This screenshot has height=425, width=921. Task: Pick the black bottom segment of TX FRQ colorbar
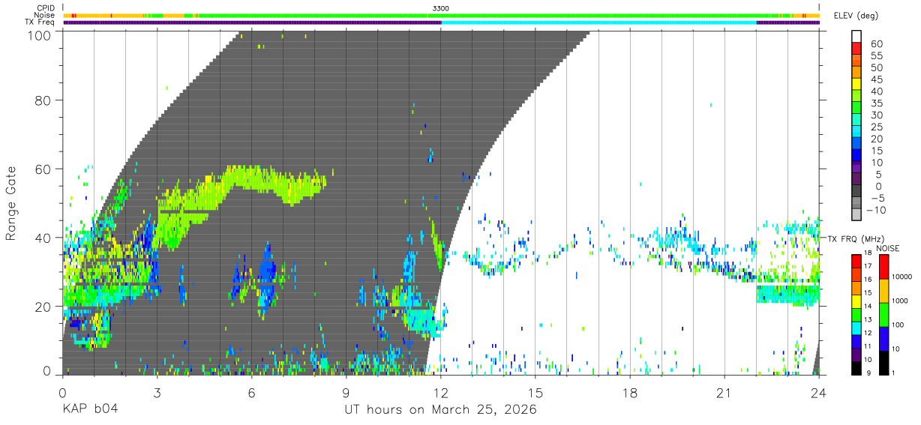click(x=856, y=368)
